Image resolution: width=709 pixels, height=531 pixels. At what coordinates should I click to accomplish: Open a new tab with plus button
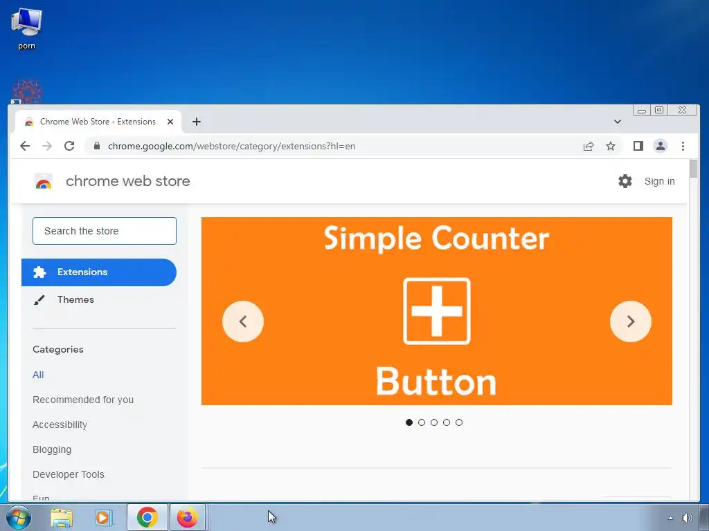196,122
